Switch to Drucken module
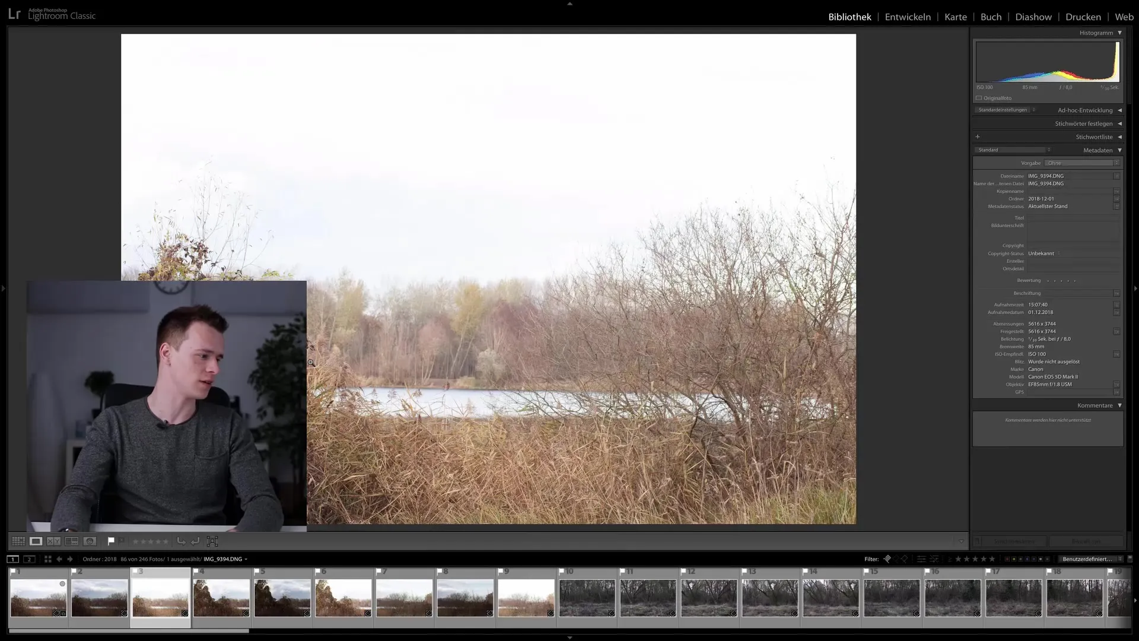 click(1083, 17)
